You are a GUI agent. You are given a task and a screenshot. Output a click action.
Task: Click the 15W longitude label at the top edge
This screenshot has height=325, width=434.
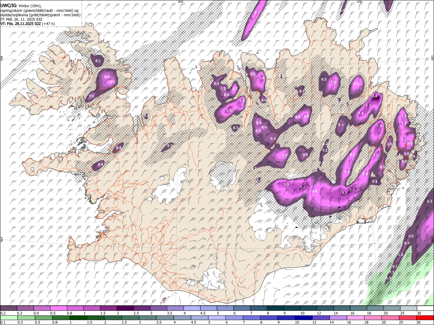pos(359,2)
